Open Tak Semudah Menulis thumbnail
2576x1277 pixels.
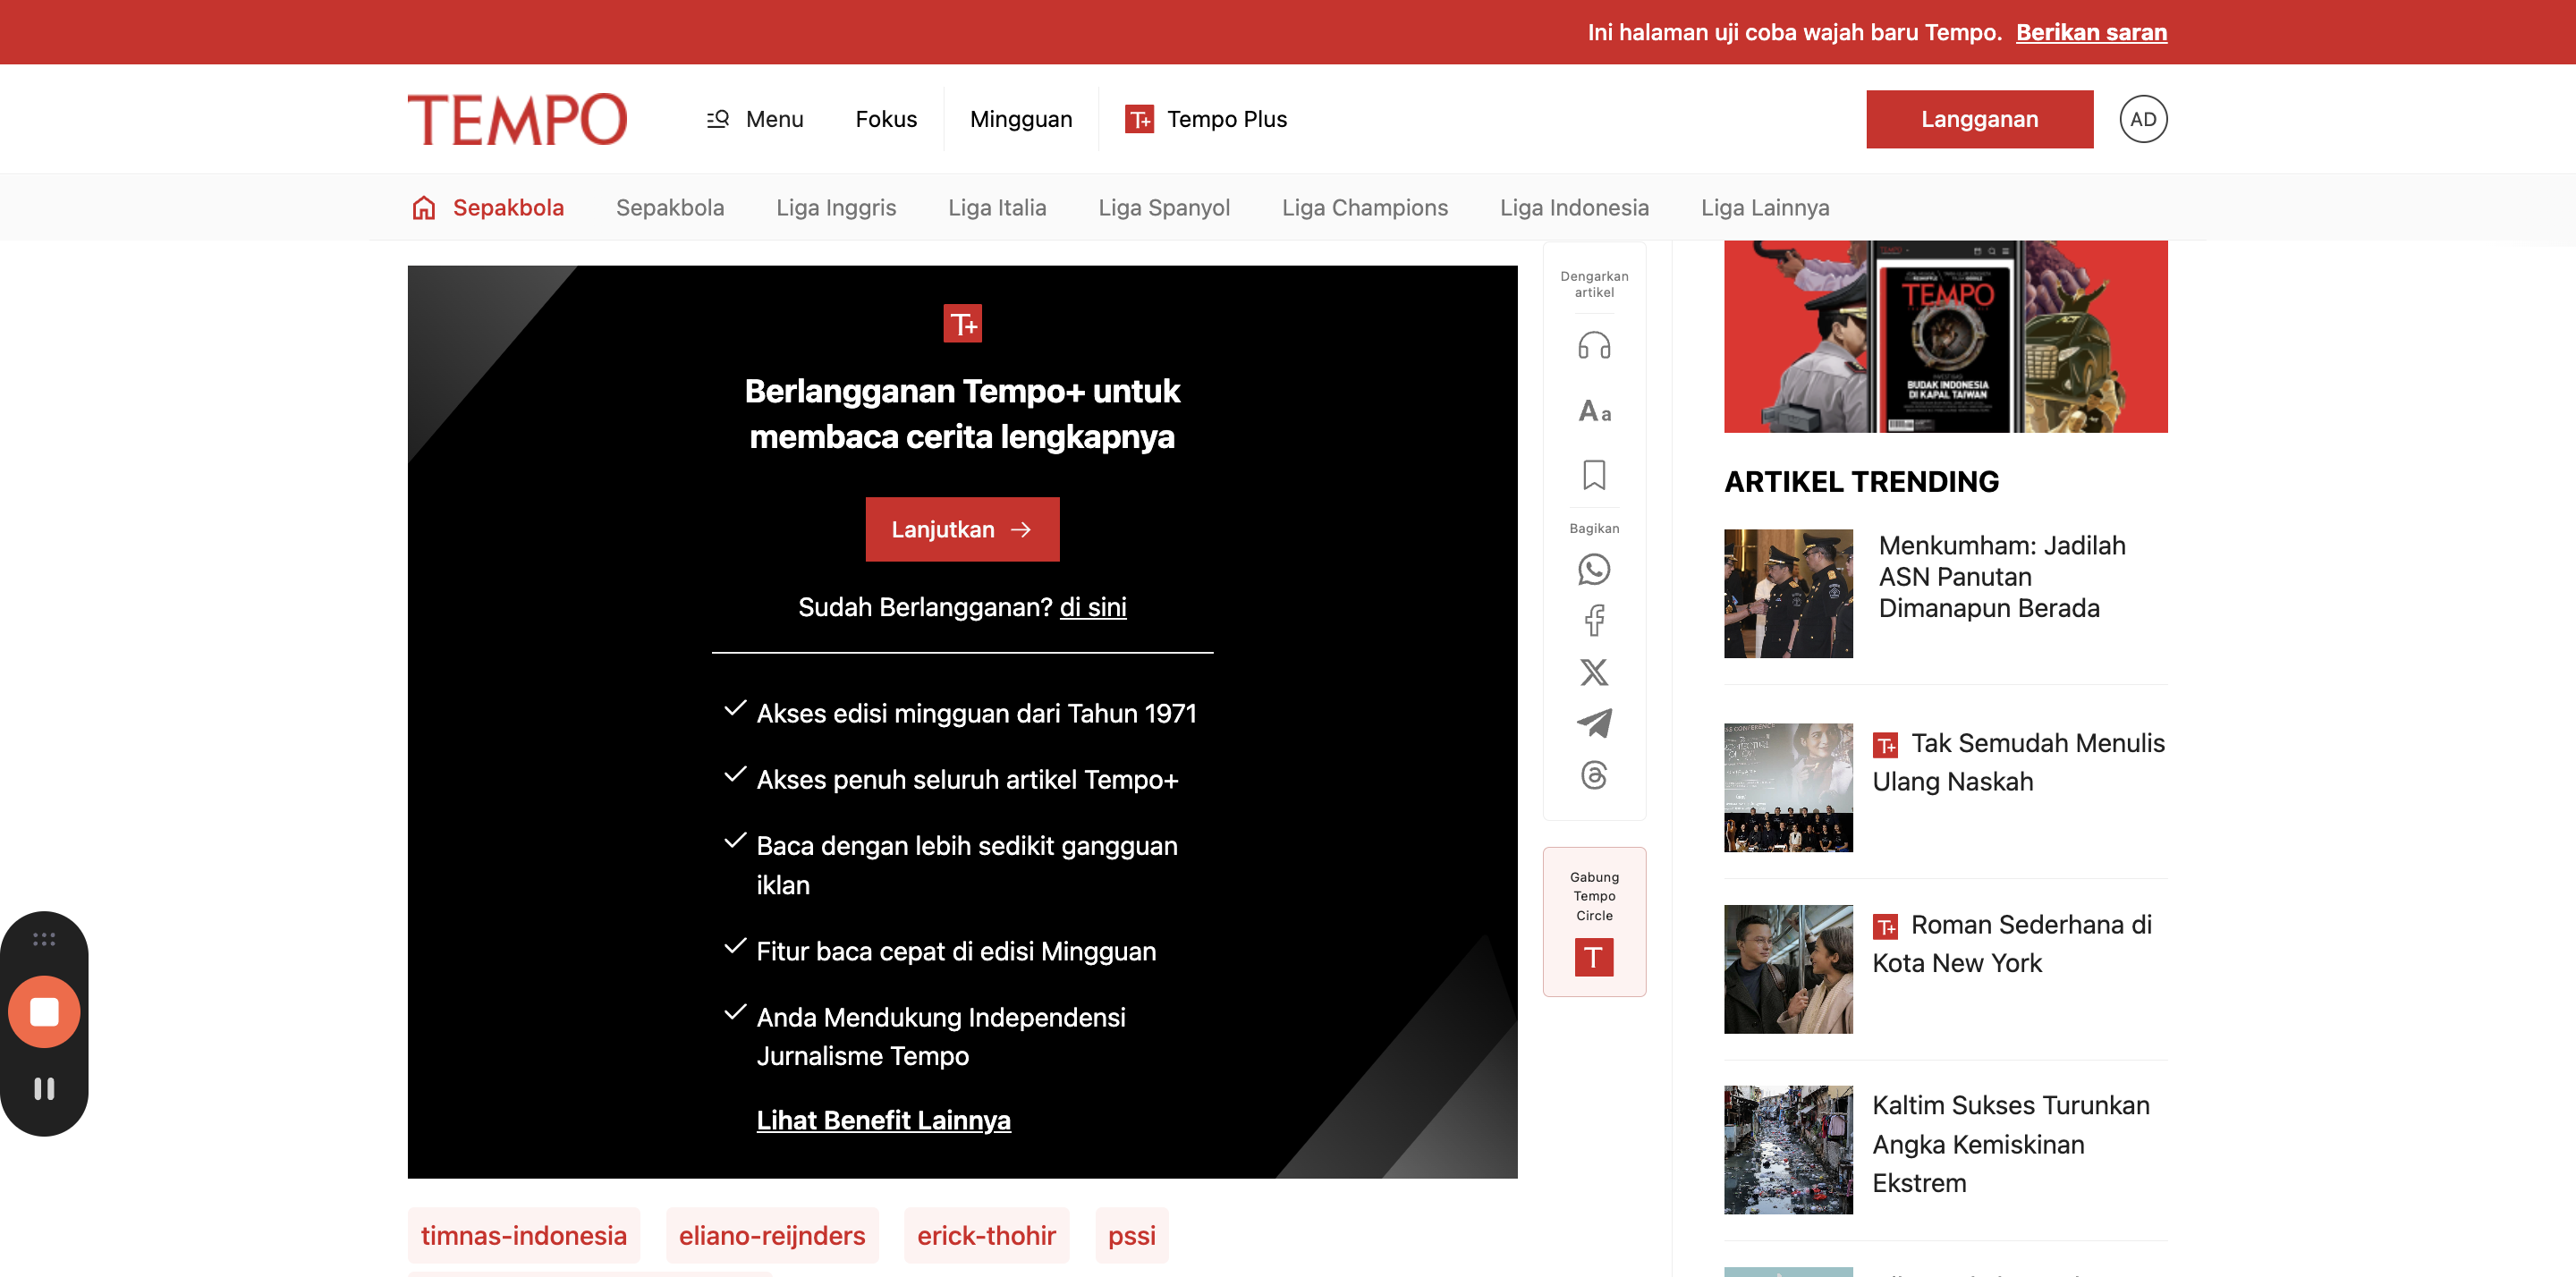(x=1788, y=787)
